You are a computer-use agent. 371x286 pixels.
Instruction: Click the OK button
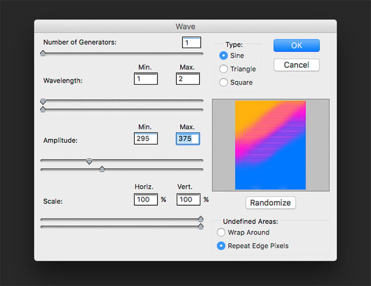click(296, 45)
